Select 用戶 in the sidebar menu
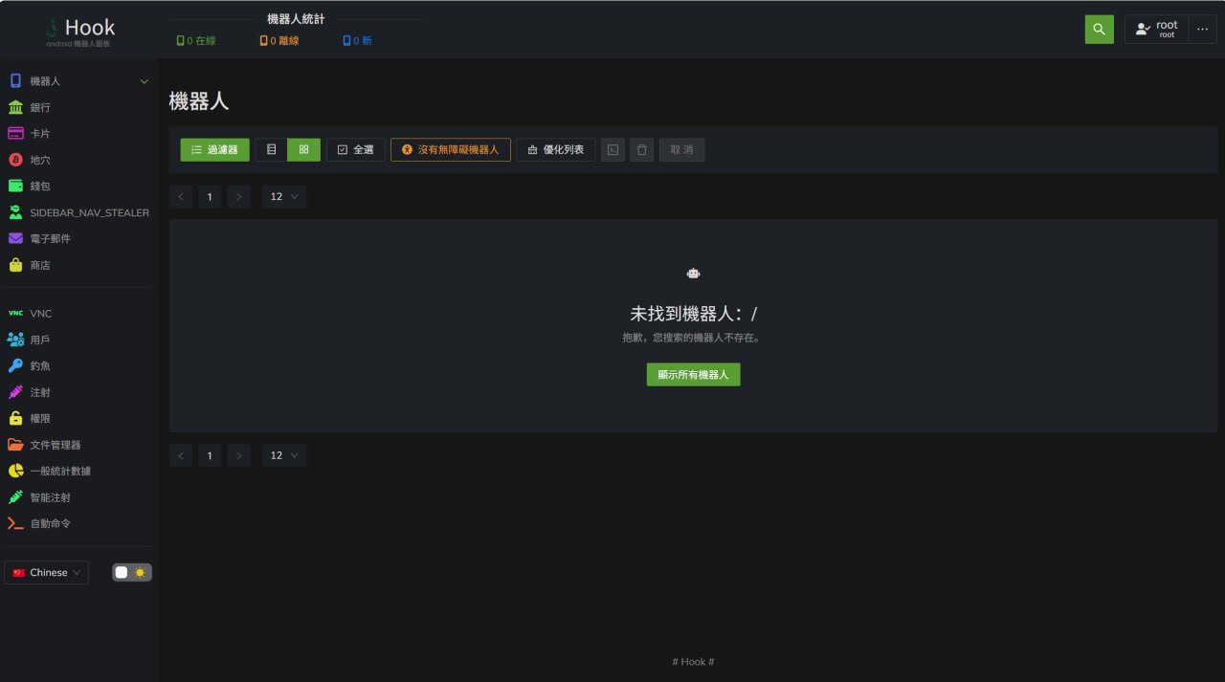Image resolution: width=1225 pixels, height=682 pixels. 39,340
